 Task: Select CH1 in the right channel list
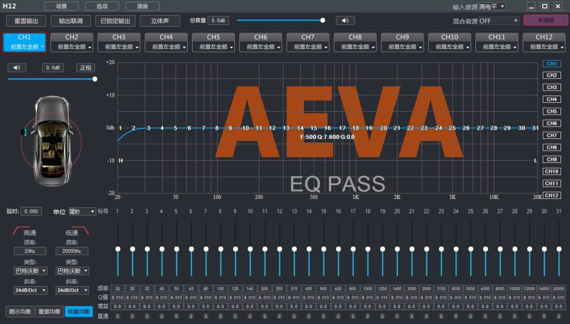[x=552, y=63]
